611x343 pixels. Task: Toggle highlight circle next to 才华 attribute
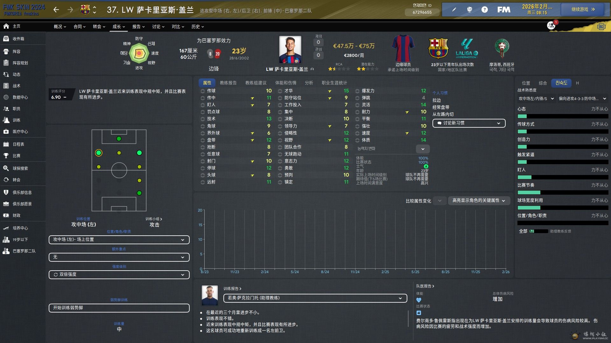pos(280,91)
